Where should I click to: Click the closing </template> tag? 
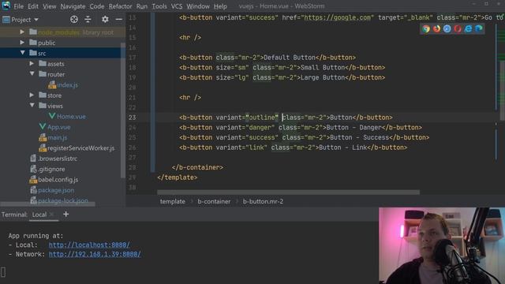[177, 177]
